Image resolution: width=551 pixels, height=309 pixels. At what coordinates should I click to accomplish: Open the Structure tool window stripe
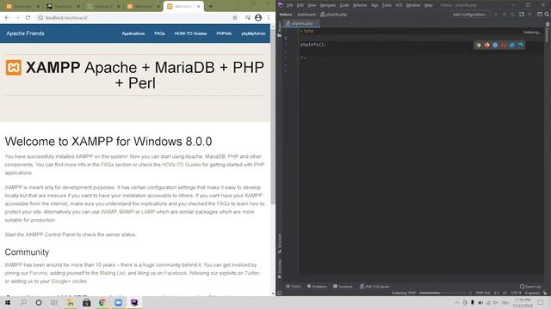pos(280,243)
